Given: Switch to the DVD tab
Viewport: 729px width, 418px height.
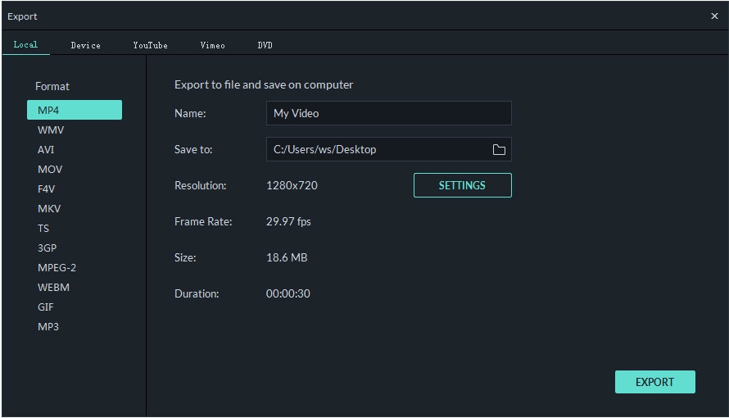Looking at the screenshot, I should coord(265,45).
